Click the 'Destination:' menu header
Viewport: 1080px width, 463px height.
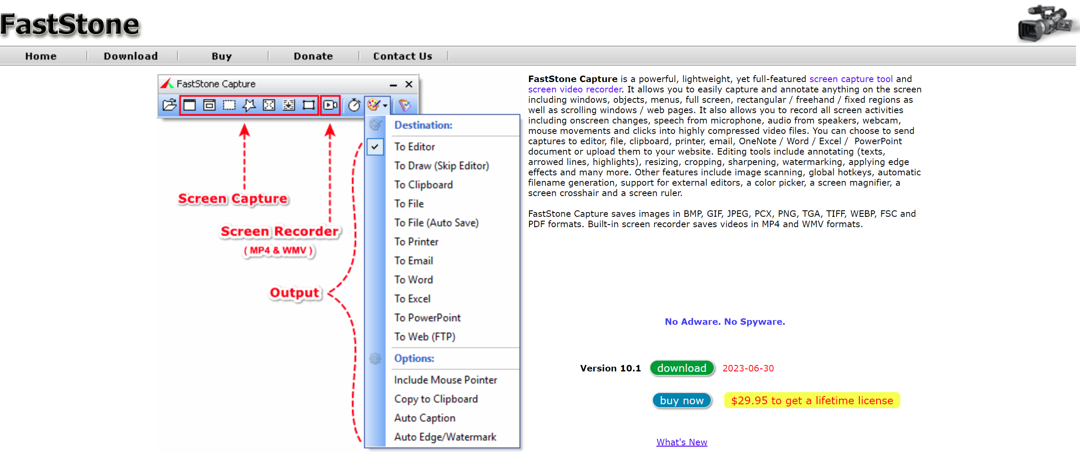coord(423,125)
